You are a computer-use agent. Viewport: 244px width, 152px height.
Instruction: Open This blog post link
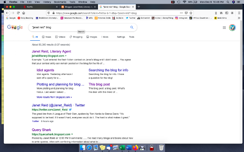(99, 84)
